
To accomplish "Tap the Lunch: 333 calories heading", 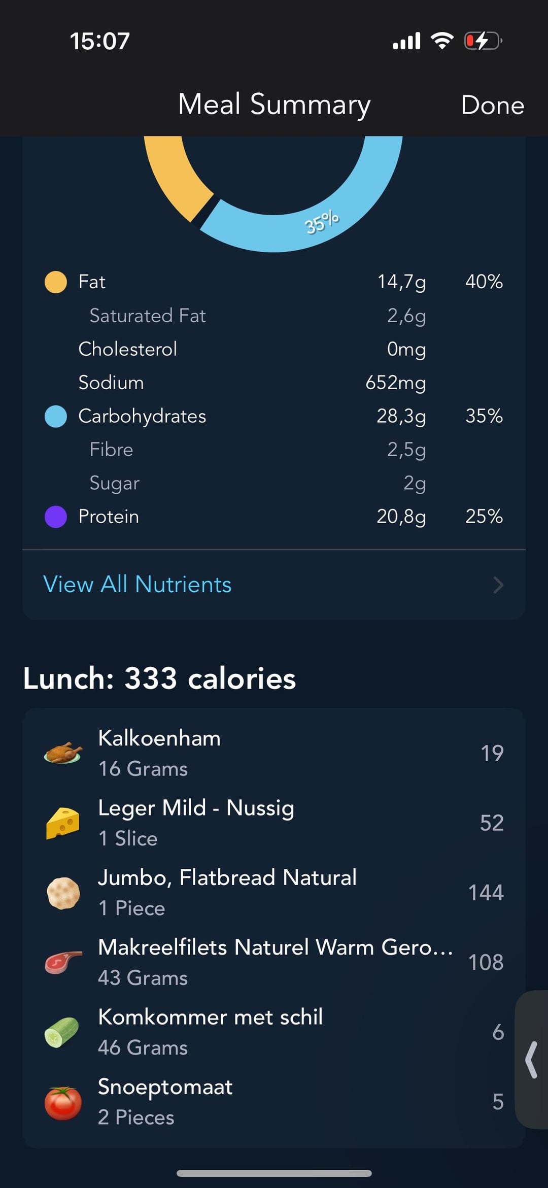I will click(x=159, y=678).
